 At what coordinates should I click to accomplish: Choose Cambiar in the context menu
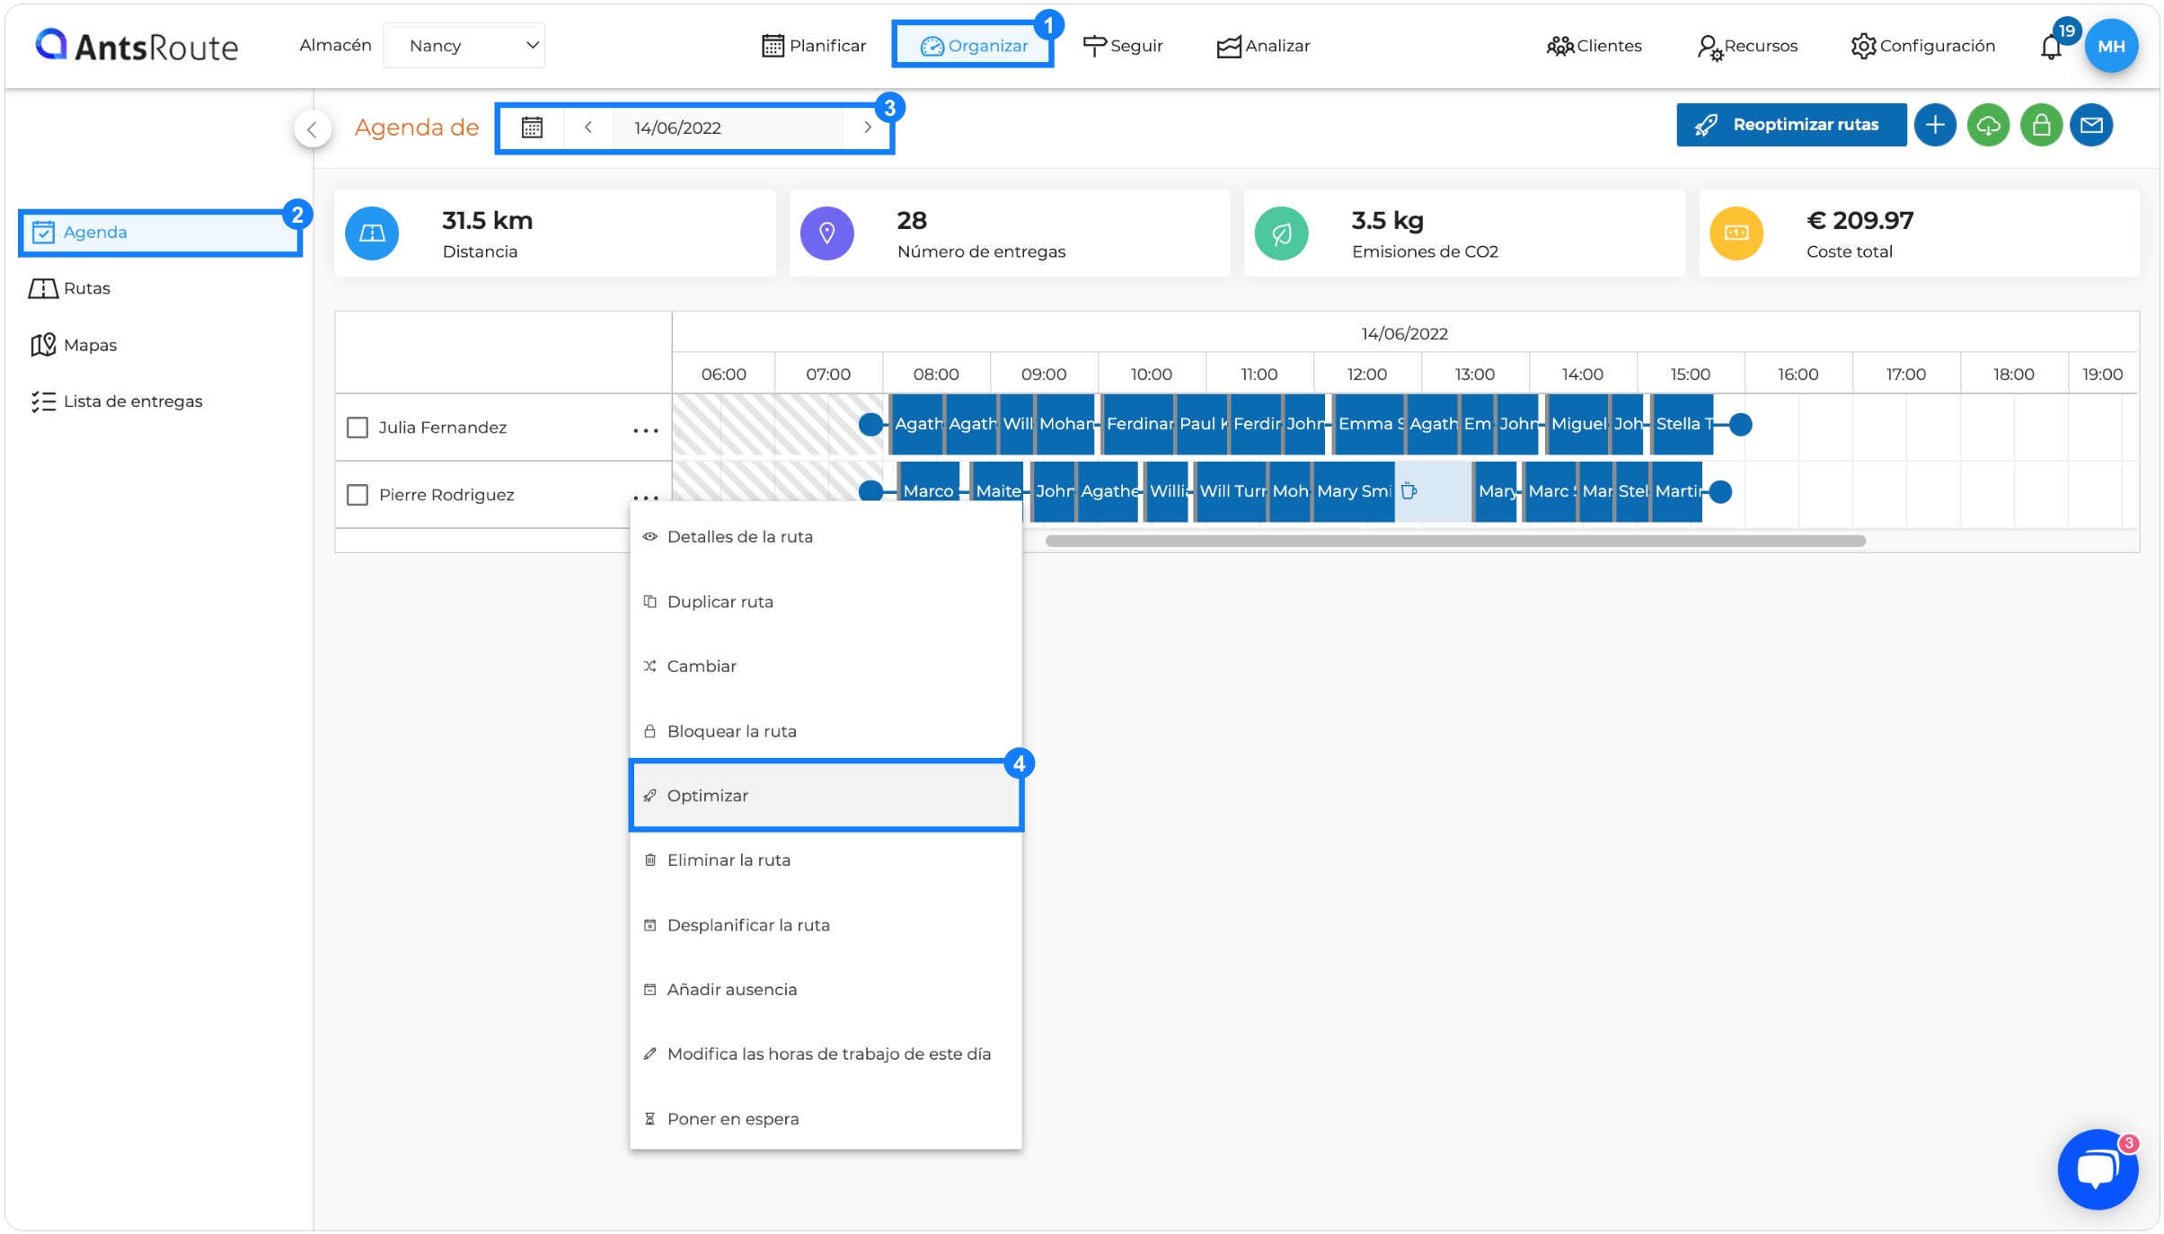[x=826, y=666]
